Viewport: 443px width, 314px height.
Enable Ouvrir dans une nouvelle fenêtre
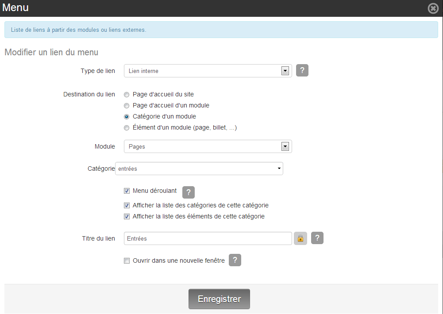(x=127, y=260)
